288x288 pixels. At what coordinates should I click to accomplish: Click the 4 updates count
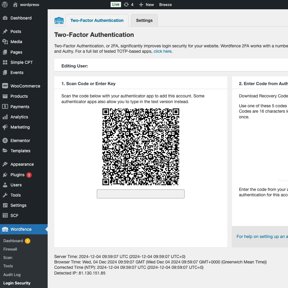pos(132,4)
